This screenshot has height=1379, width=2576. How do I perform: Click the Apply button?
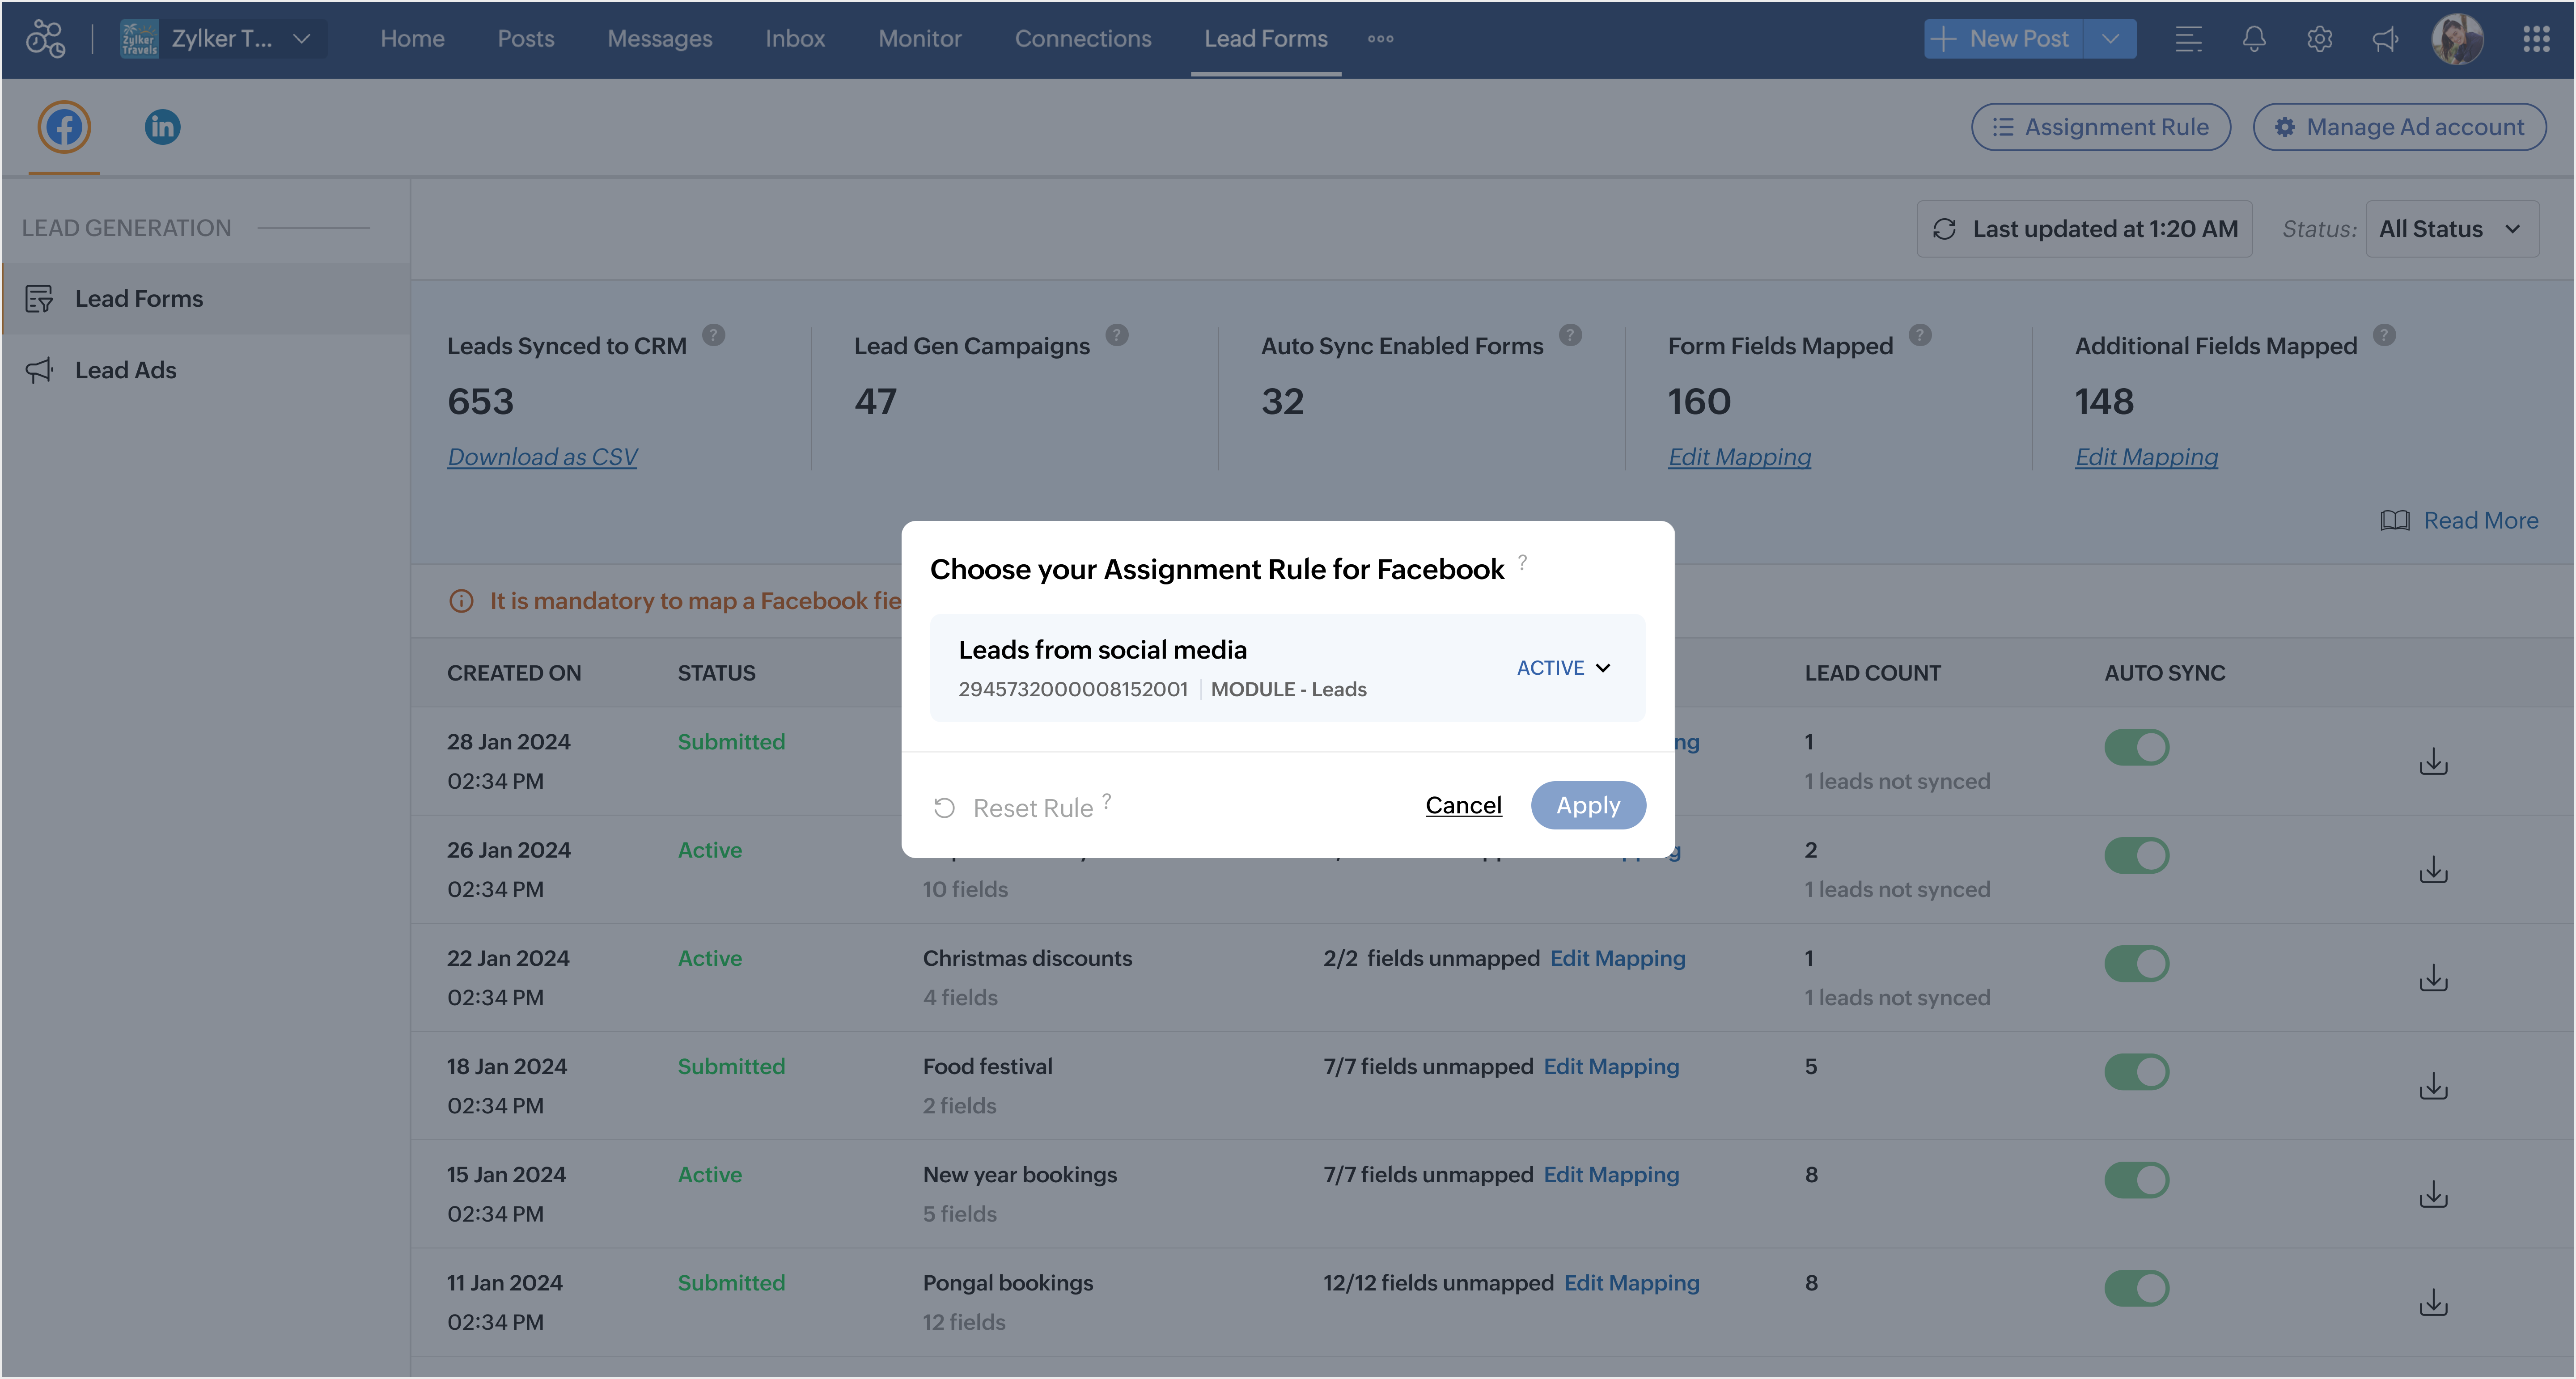point(1587,805)
